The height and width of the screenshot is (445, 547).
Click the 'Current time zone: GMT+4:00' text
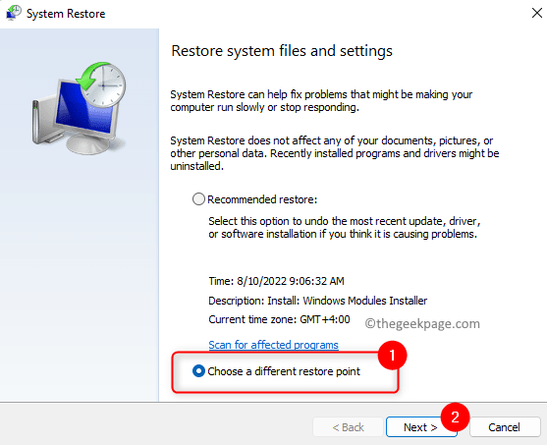279,319
